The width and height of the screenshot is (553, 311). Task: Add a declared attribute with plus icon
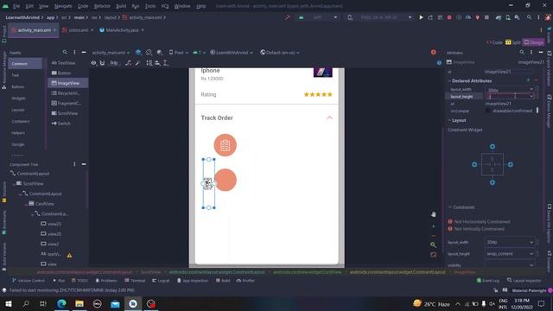528,80
